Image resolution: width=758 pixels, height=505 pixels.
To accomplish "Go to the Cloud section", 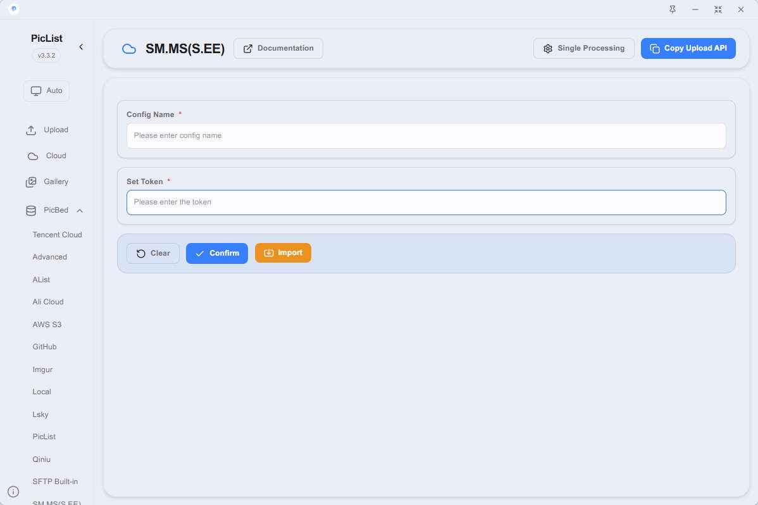I will coord(47,156).
